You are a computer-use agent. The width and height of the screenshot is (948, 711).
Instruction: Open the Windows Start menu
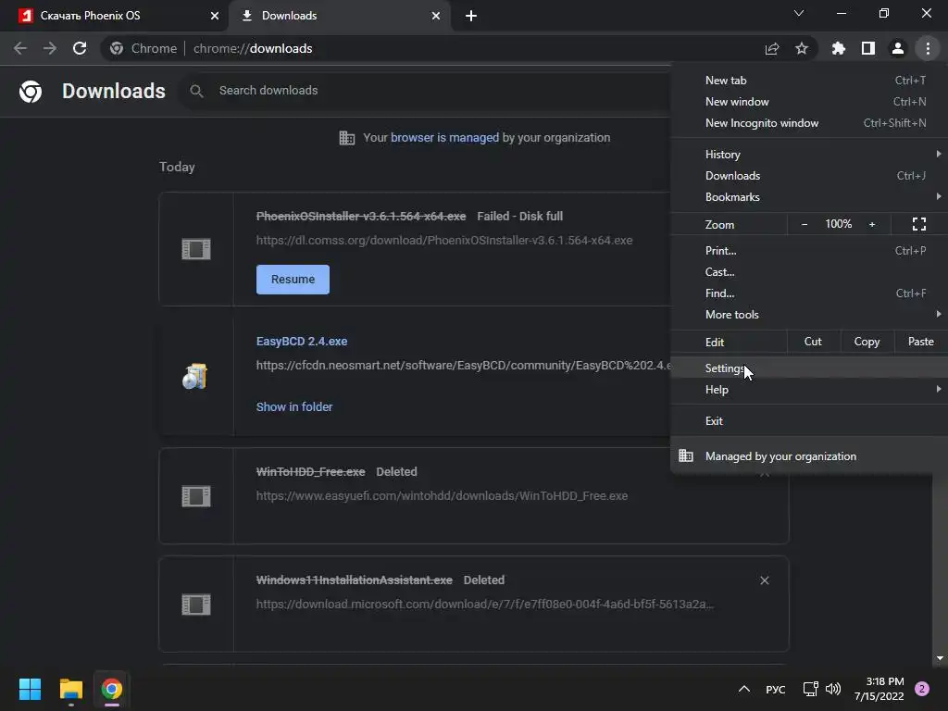click(30, 689)
